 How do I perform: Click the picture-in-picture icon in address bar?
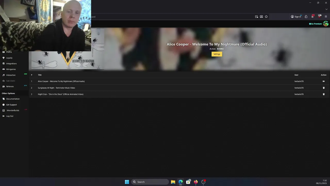(x=257, y=17)
